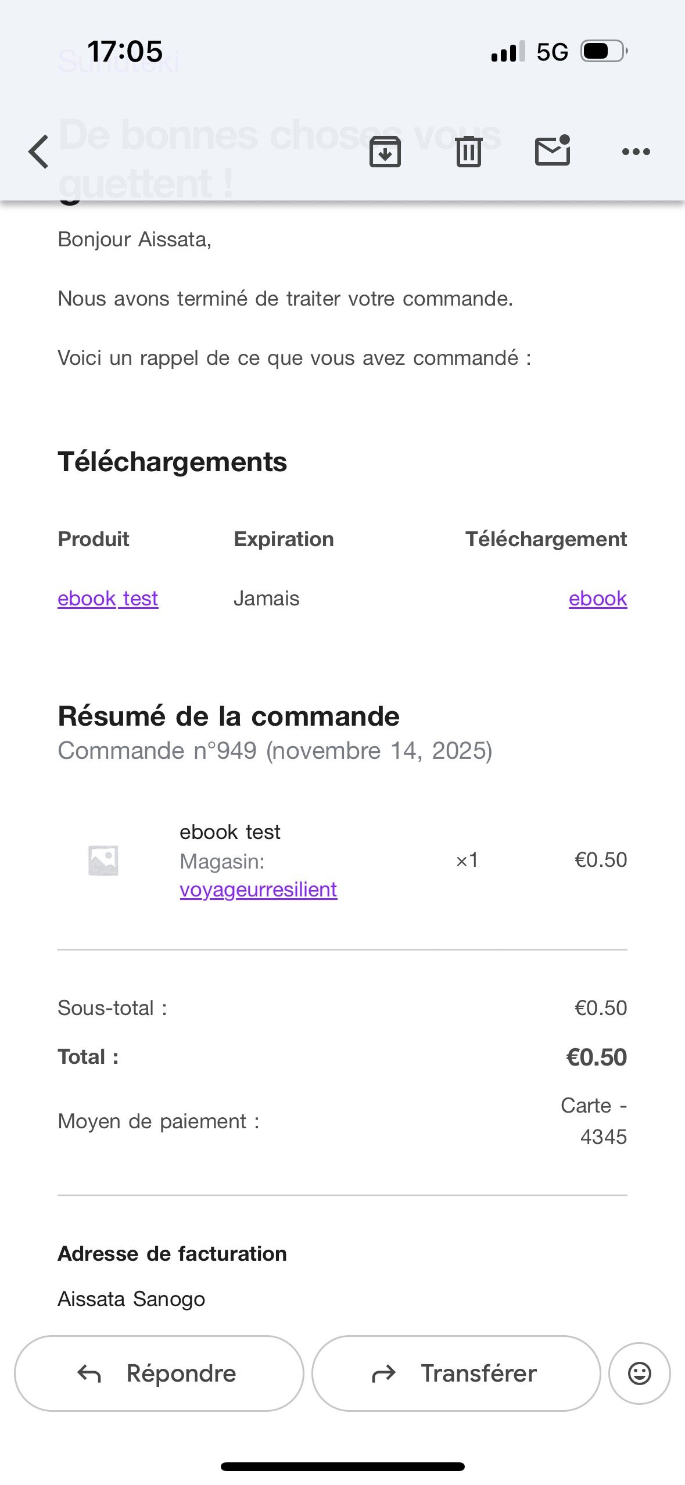Image resolution: width=685 pixels, height=1485 pixels.
Task: Click the "ebook" download link
Action: point(598,598)
